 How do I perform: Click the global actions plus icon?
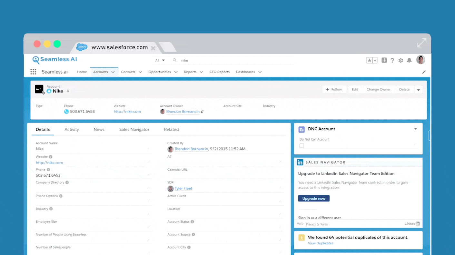tap(384, 60)
